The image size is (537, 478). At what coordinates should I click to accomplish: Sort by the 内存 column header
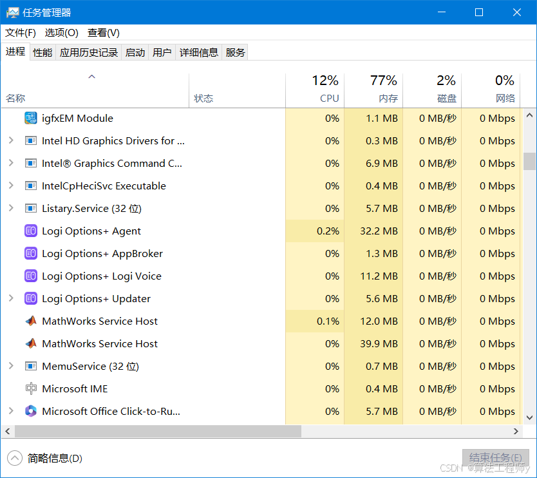[373, 90]
